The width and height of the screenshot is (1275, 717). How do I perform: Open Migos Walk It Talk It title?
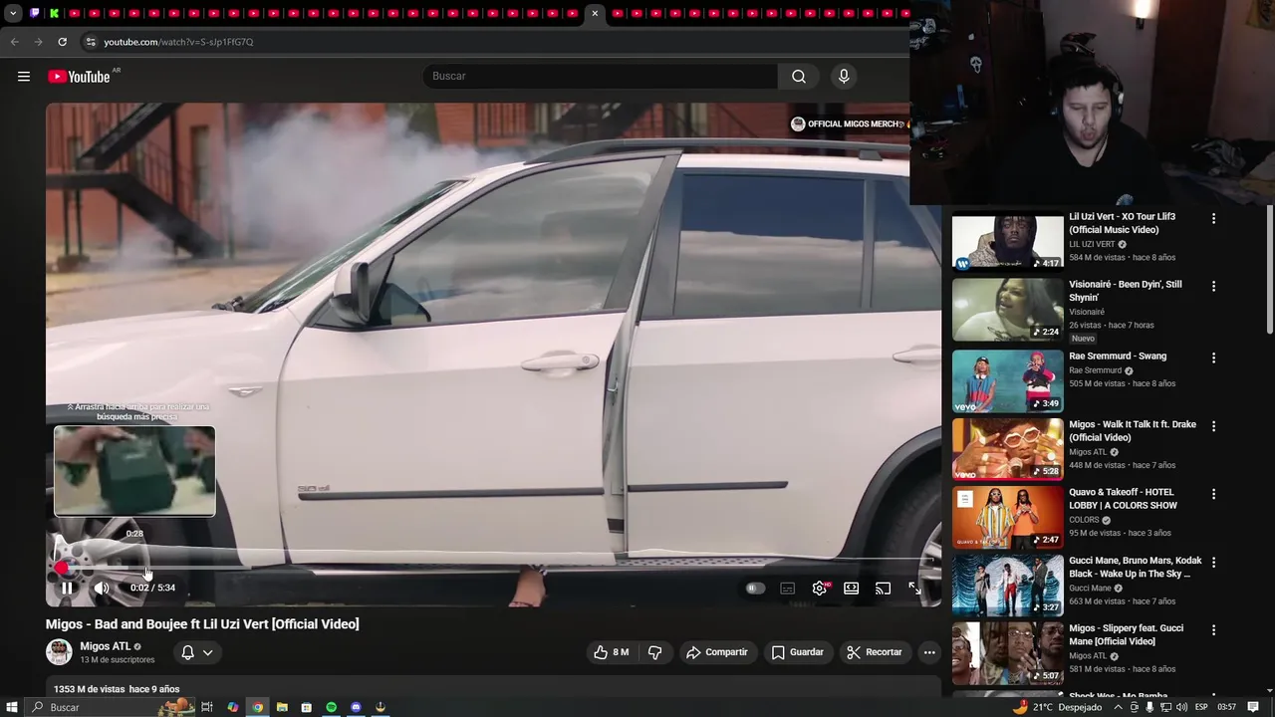(1133, 431)
